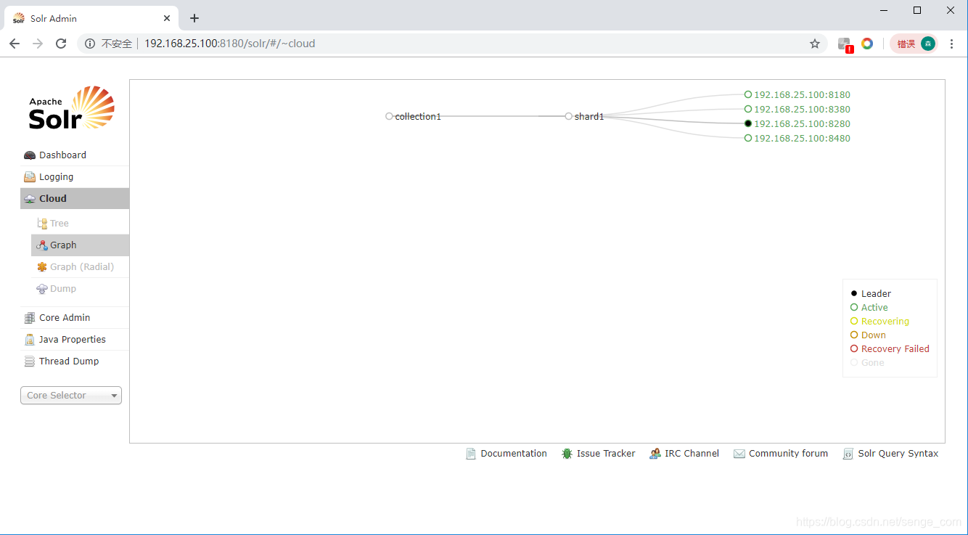Click the Leader legend entry

[x=871, y=294]
